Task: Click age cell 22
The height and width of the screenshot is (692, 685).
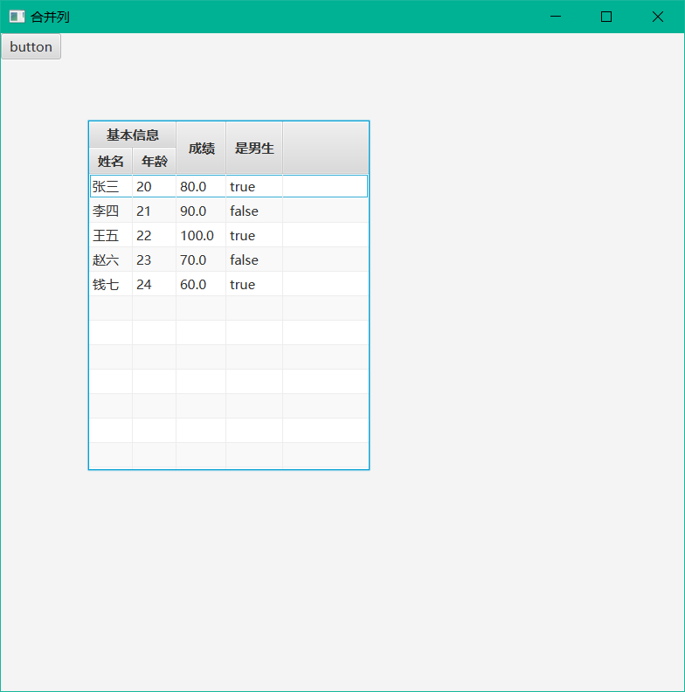Action: tap(154, 235)
